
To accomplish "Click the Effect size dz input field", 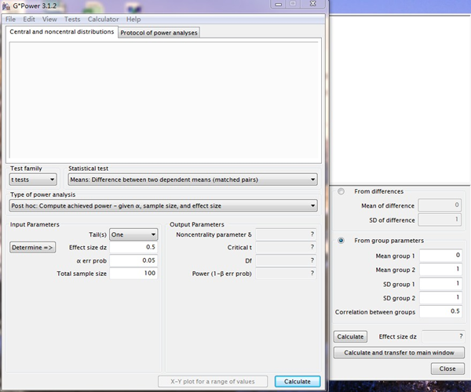I will coord(133,247).
